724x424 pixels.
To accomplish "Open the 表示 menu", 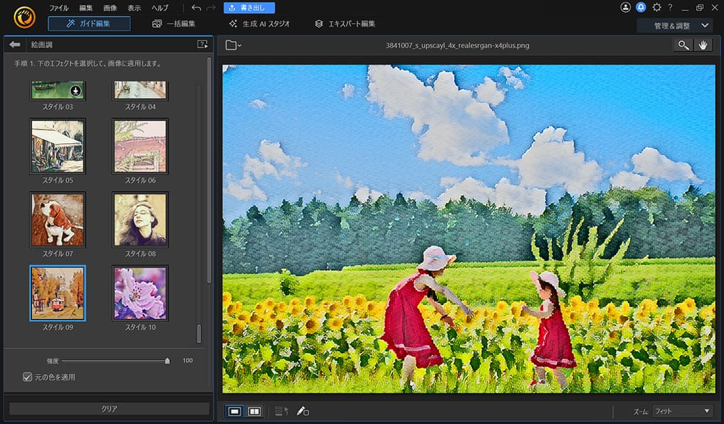I will point(135,8).
